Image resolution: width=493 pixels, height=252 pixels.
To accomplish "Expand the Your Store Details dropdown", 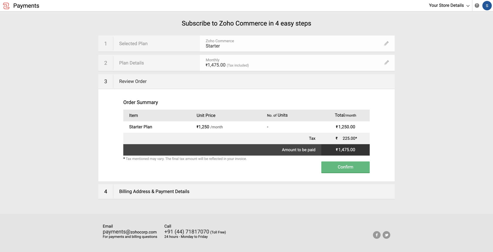I will pos(449,6).
